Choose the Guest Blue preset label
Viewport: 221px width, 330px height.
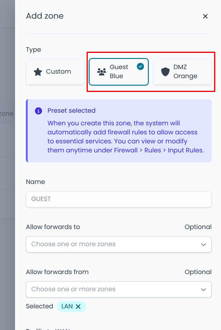(x=119, y=72)
